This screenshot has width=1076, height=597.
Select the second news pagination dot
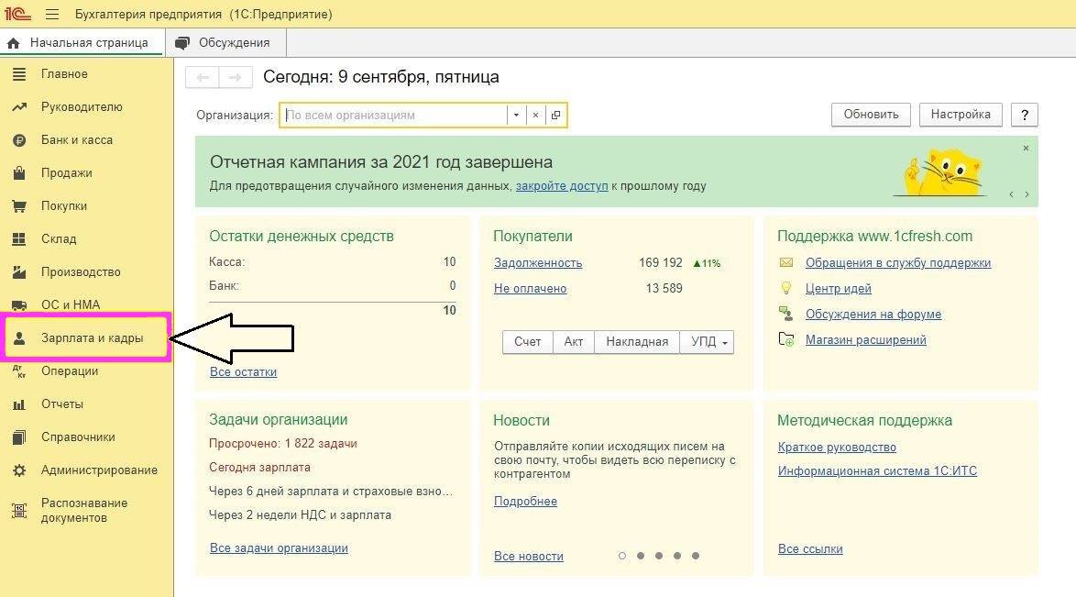point(641,556)
